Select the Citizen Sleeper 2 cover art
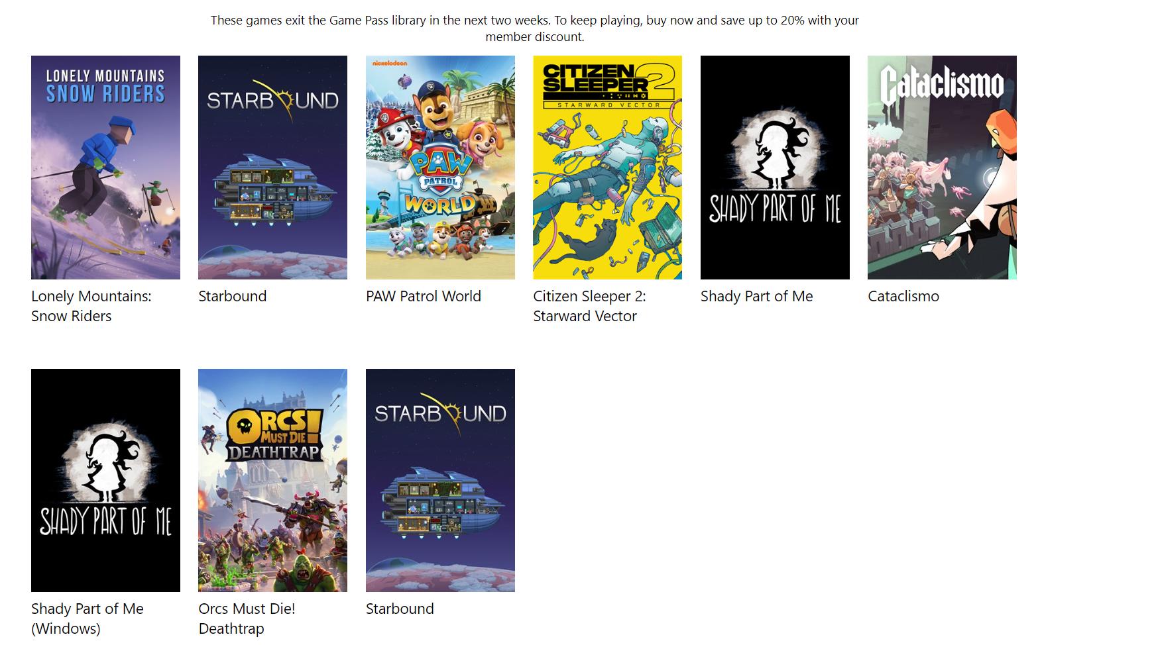The height and width of the screenshot is (645, 1154). 607,167
